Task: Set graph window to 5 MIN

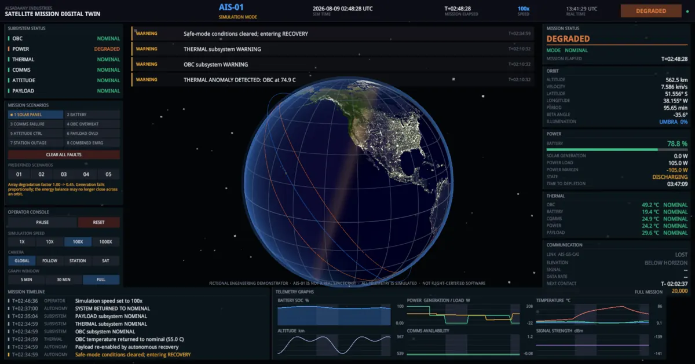Action: tap(26, 280)
